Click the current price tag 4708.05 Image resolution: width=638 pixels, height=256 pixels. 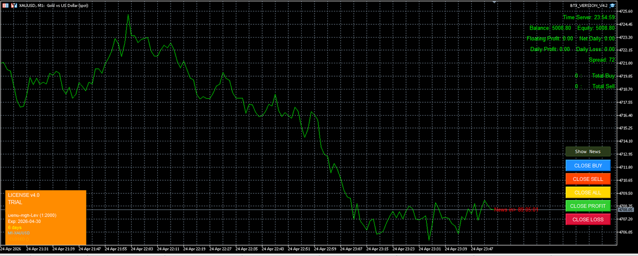coord(625,210)
